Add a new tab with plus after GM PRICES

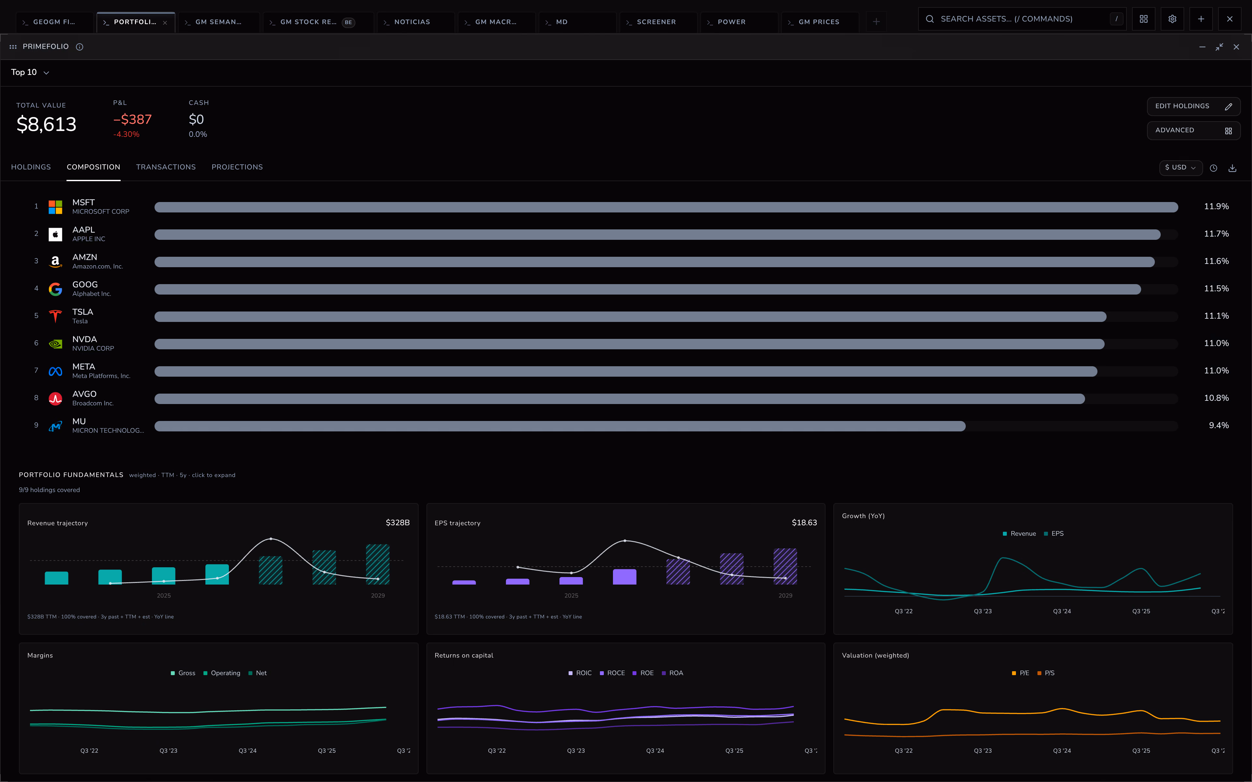click(x=876, y=22)
